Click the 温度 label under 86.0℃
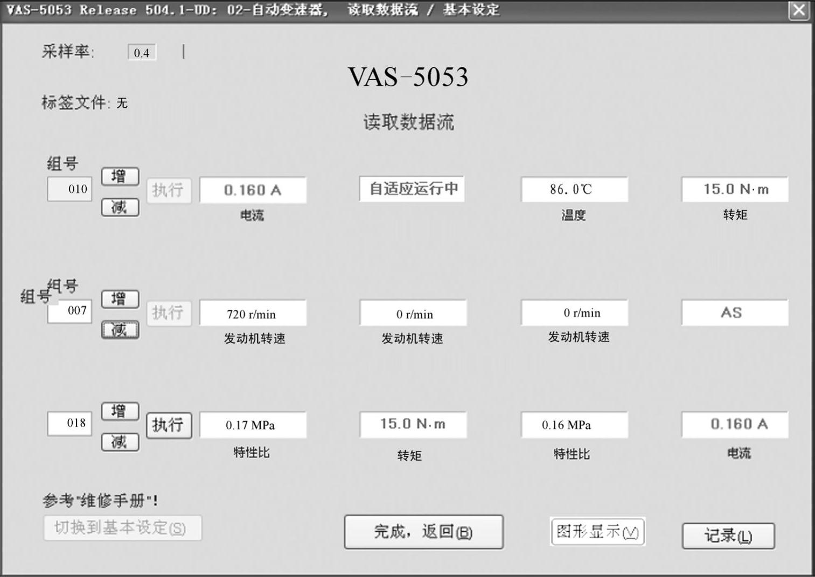 tap(574, 215)
